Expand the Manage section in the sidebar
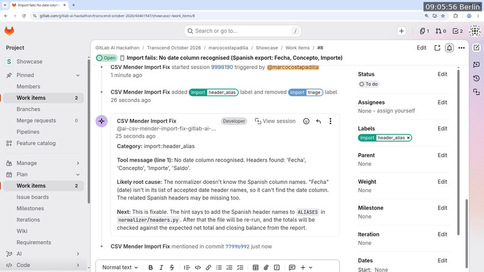 [78, 163]
